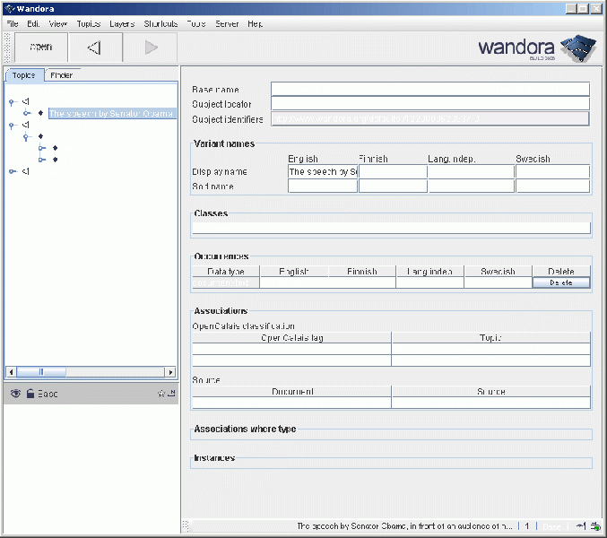Switch to the Finder tab
The image size is (607, 538).
(x=61, y=75)
